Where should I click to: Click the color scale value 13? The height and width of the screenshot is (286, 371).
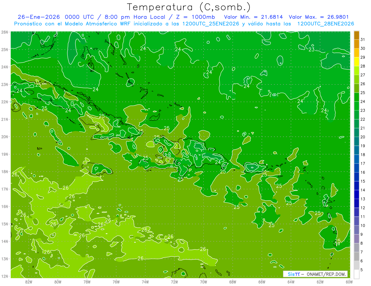[x=363, y=199]
